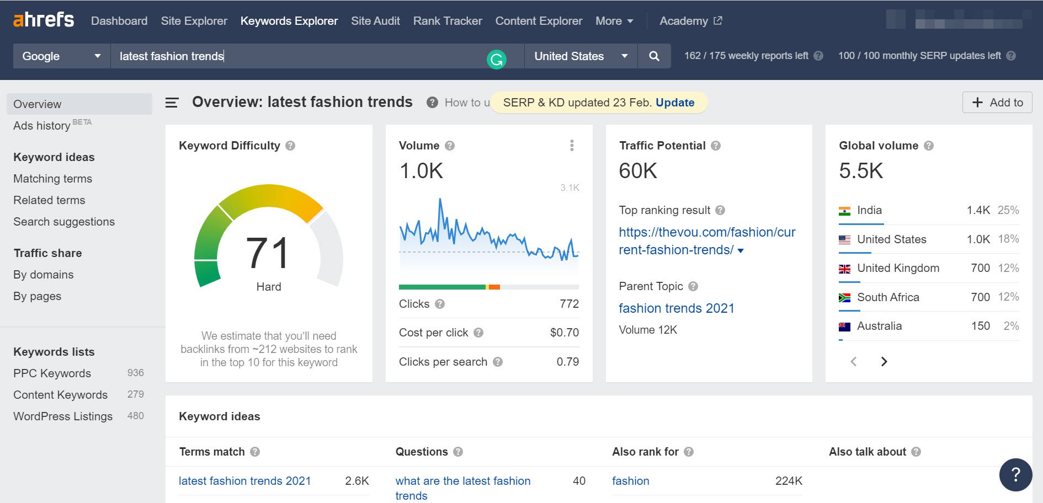
Task: Click the search magnifier button
Action: point(654,56)
